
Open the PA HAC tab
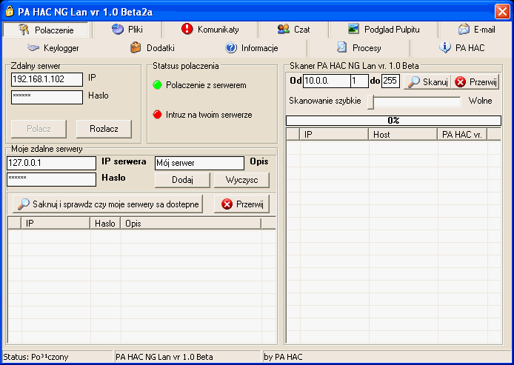[x=462, y=48]
